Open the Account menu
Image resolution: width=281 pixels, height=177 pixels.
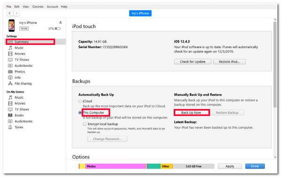[x=52, y=7]
